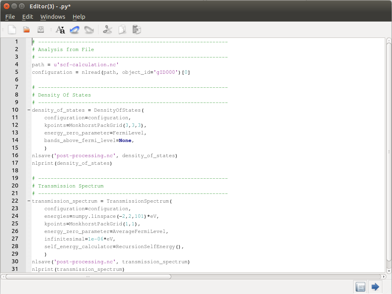Click 'configuration=configuration,' on line 23
392x294 pixels.
pyautogui.click(x=87, y=209)
